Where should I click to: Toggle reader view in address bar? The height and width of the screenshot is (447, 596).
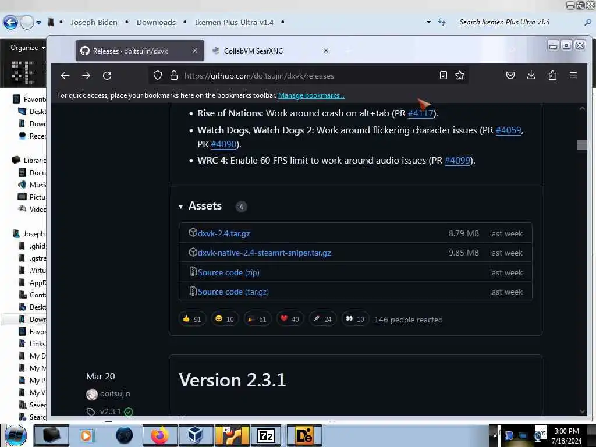(x=443, y=75)
